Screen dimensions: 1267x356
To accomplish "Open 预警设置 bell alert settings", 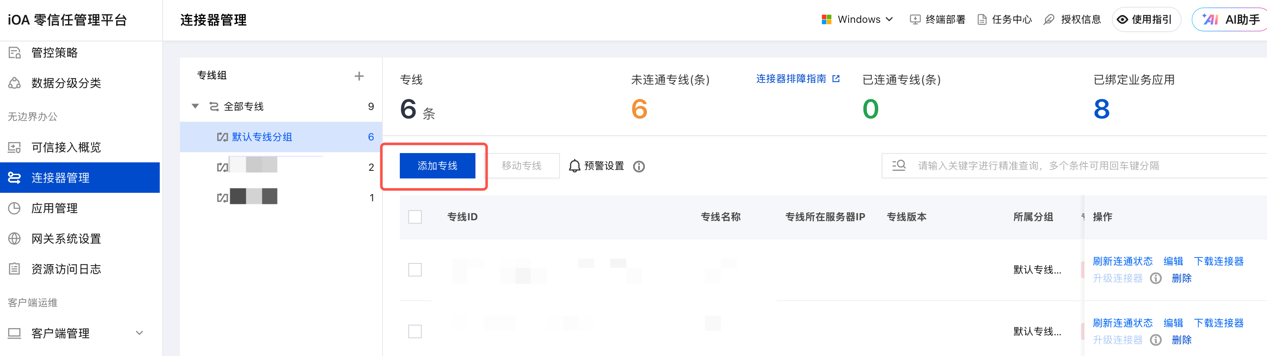I will point(597,166).
